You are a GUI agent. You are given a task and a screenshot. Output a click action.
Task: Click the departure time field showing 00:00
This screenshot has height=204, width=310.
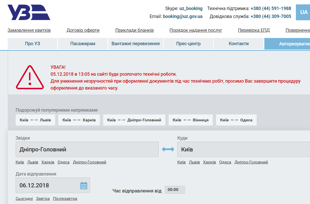coord(175,190)
